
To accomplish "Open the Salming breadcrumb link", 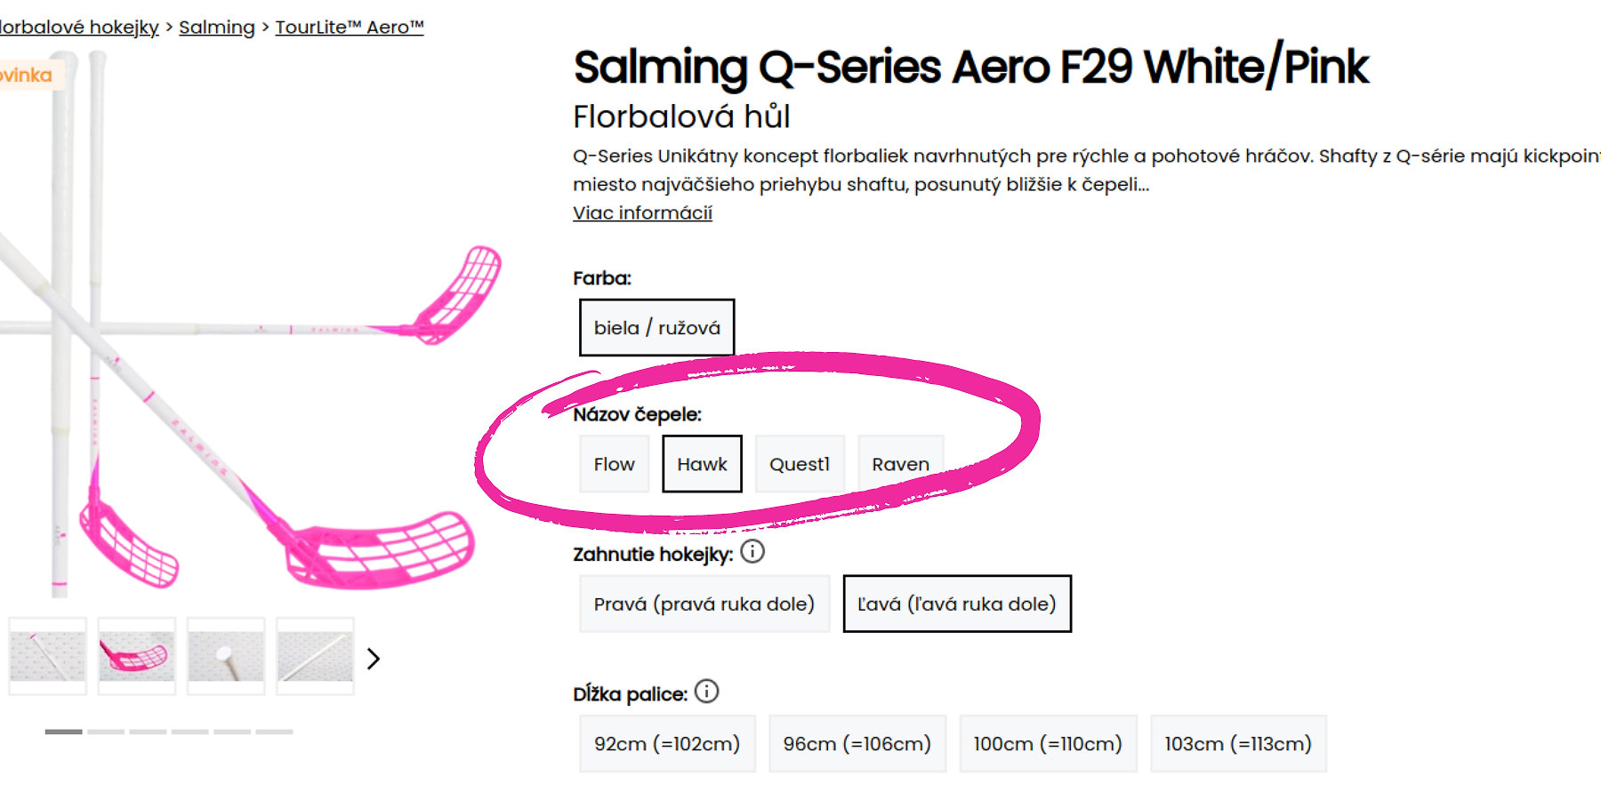I will [x=216, y=28].
